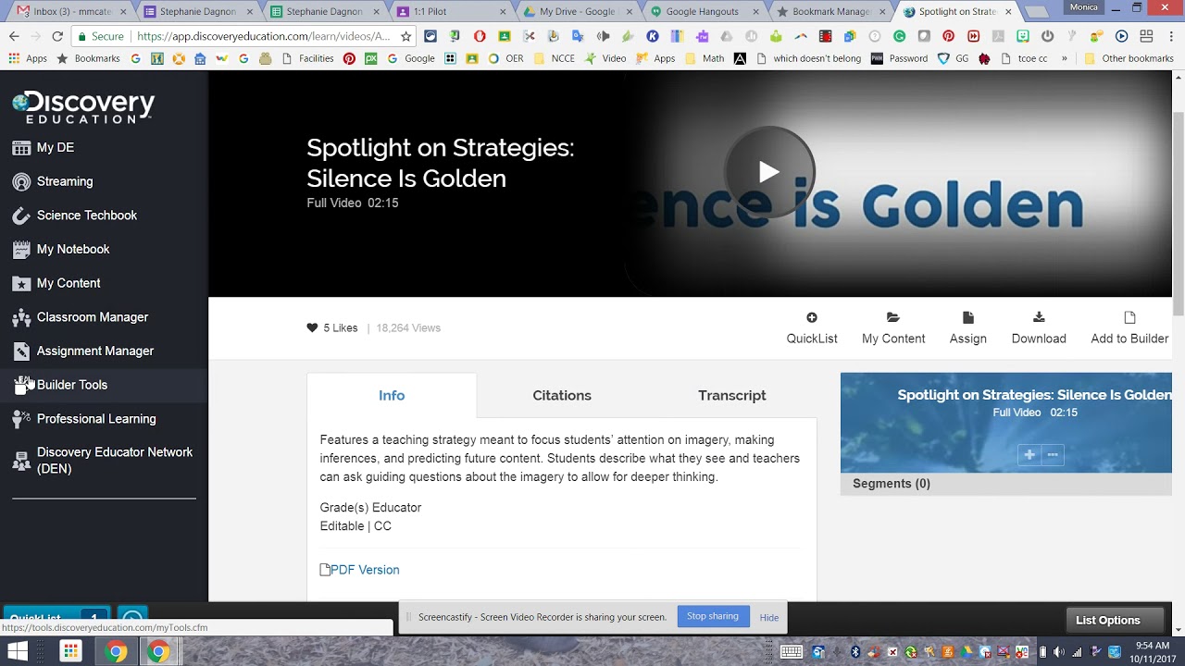Open the Math bookmark folder

[705, 58]
